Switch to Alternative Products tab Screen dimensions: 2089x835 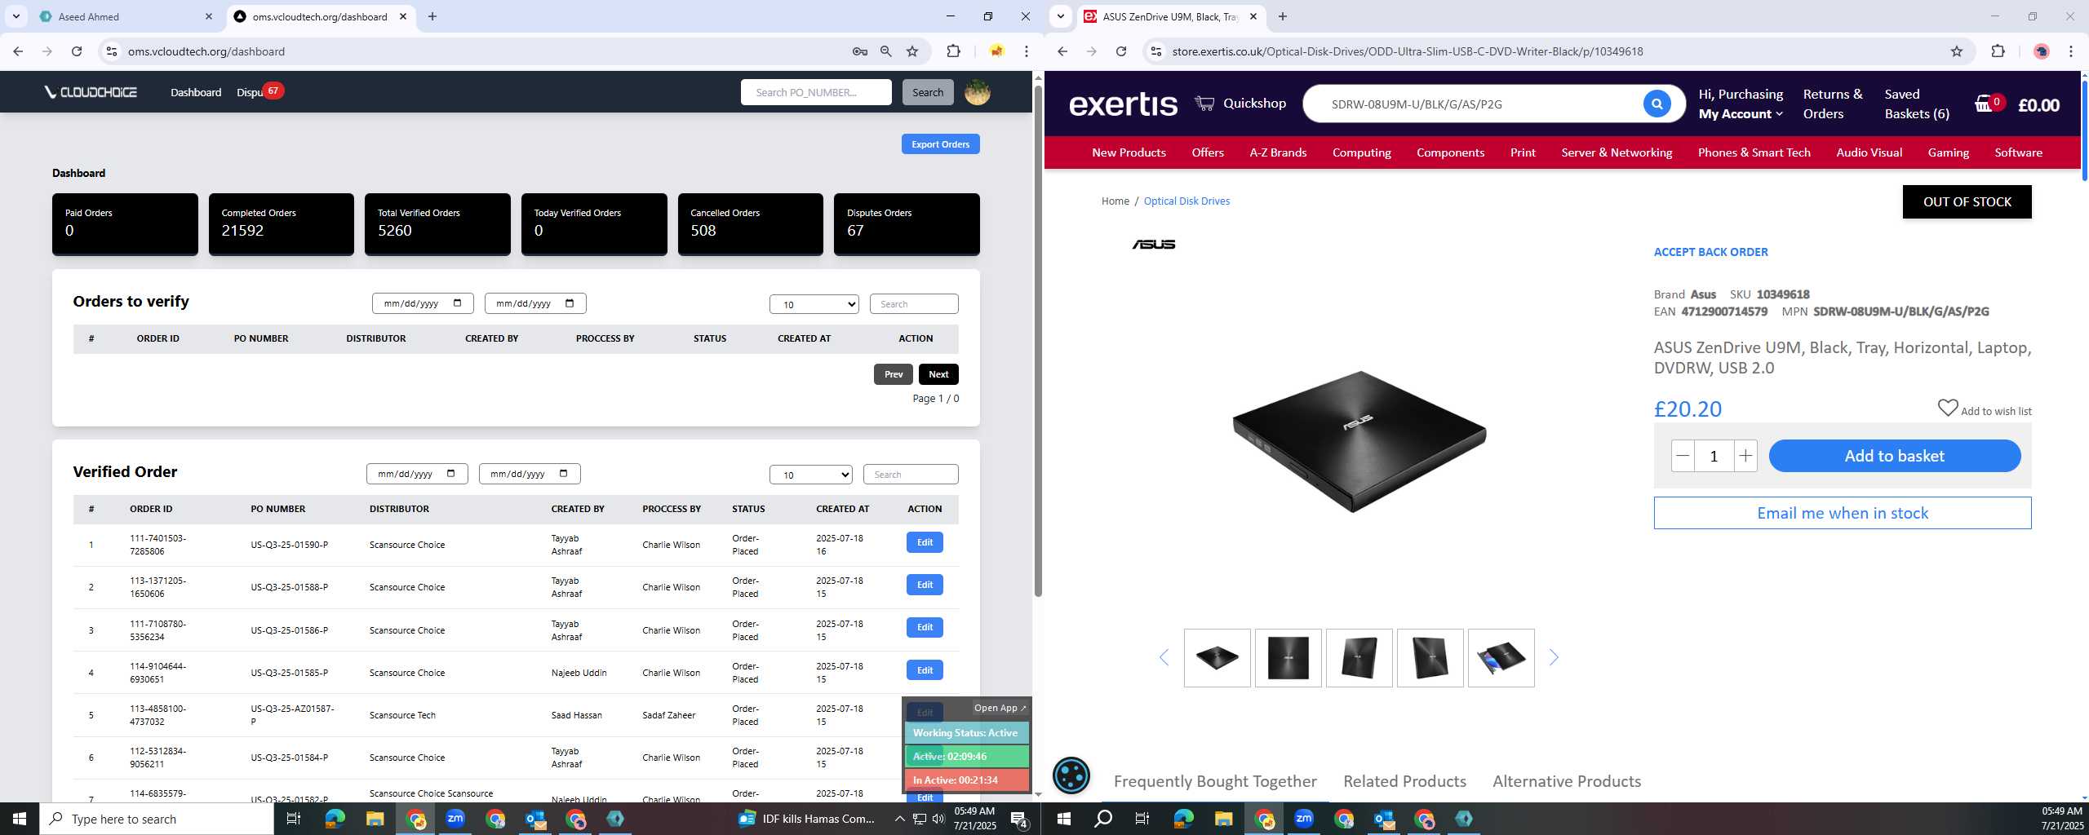(x=1567, y=781)
